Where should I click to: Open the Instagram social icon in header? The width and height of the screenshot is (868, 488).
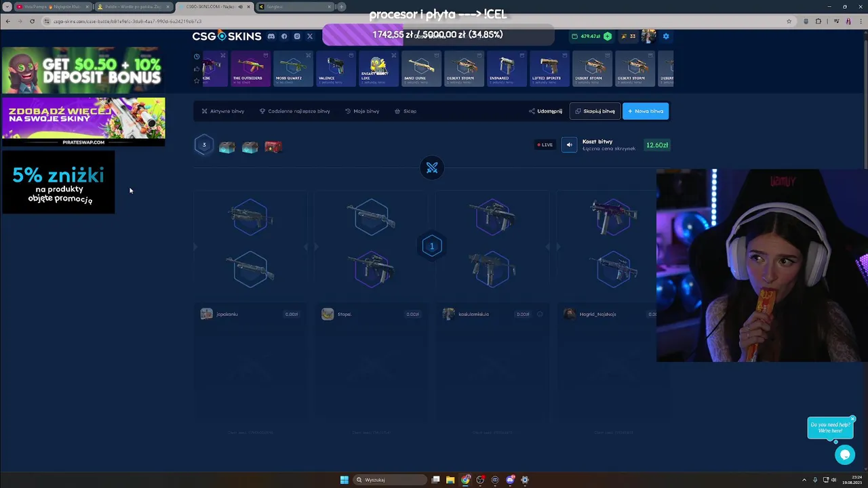click(x=297, y=36)
